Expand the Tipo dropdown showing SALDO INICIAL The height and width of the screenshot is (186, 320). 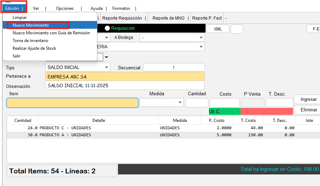tap(77, 67)
